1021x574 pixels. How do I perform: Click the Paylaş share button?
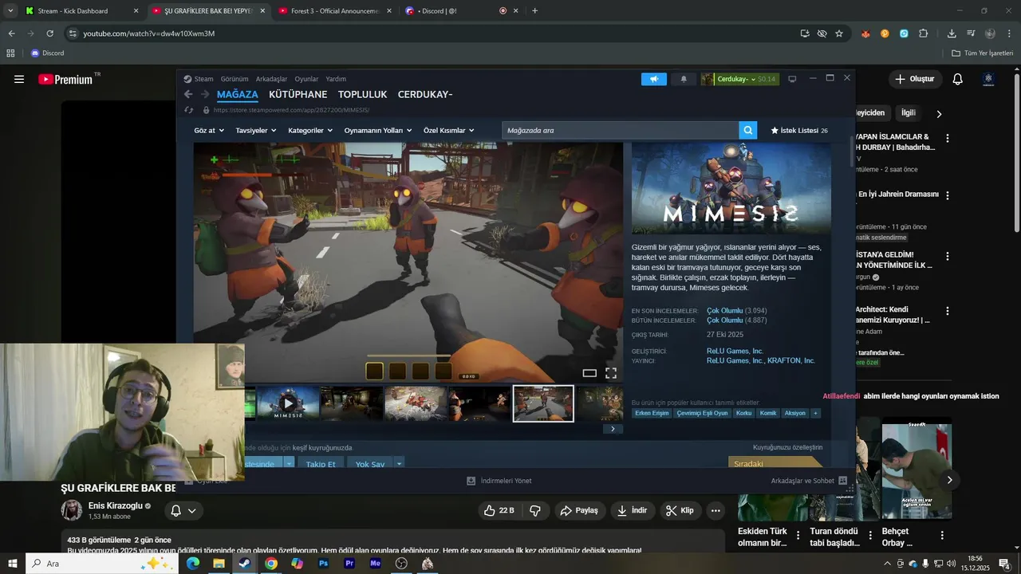point(579,510)
